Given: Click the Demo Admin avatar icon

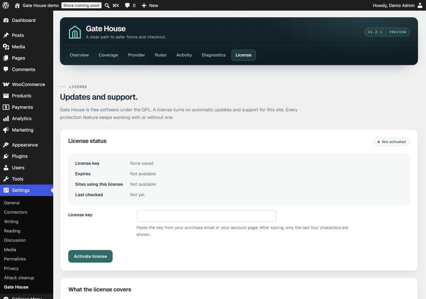Looking at the screenshot, I should (420, 5).
